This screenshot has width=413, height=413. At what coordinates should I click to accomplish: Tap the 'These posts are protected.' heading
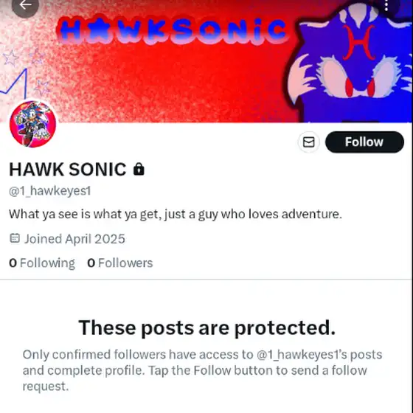coord(207,327)
